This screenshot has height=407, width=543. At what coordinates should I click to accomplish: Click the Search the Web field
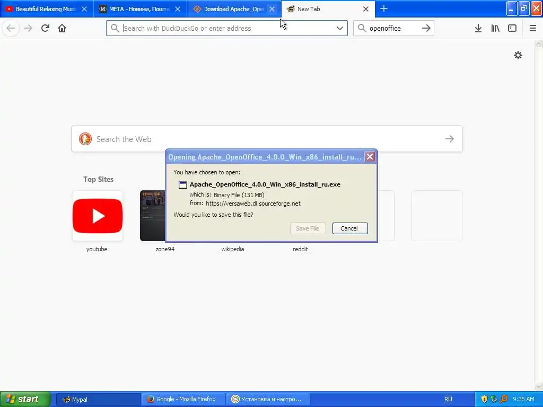coord(267,139)
